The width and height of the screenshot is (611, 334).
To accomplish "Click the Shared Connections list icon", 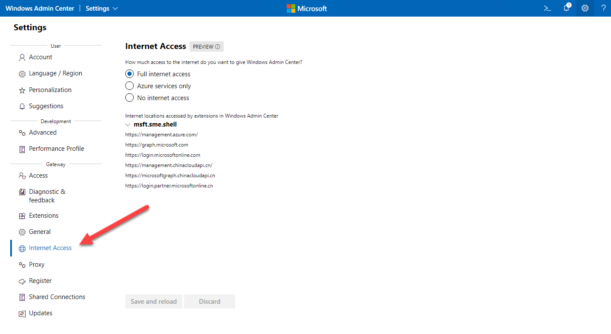I will [22, 297].
